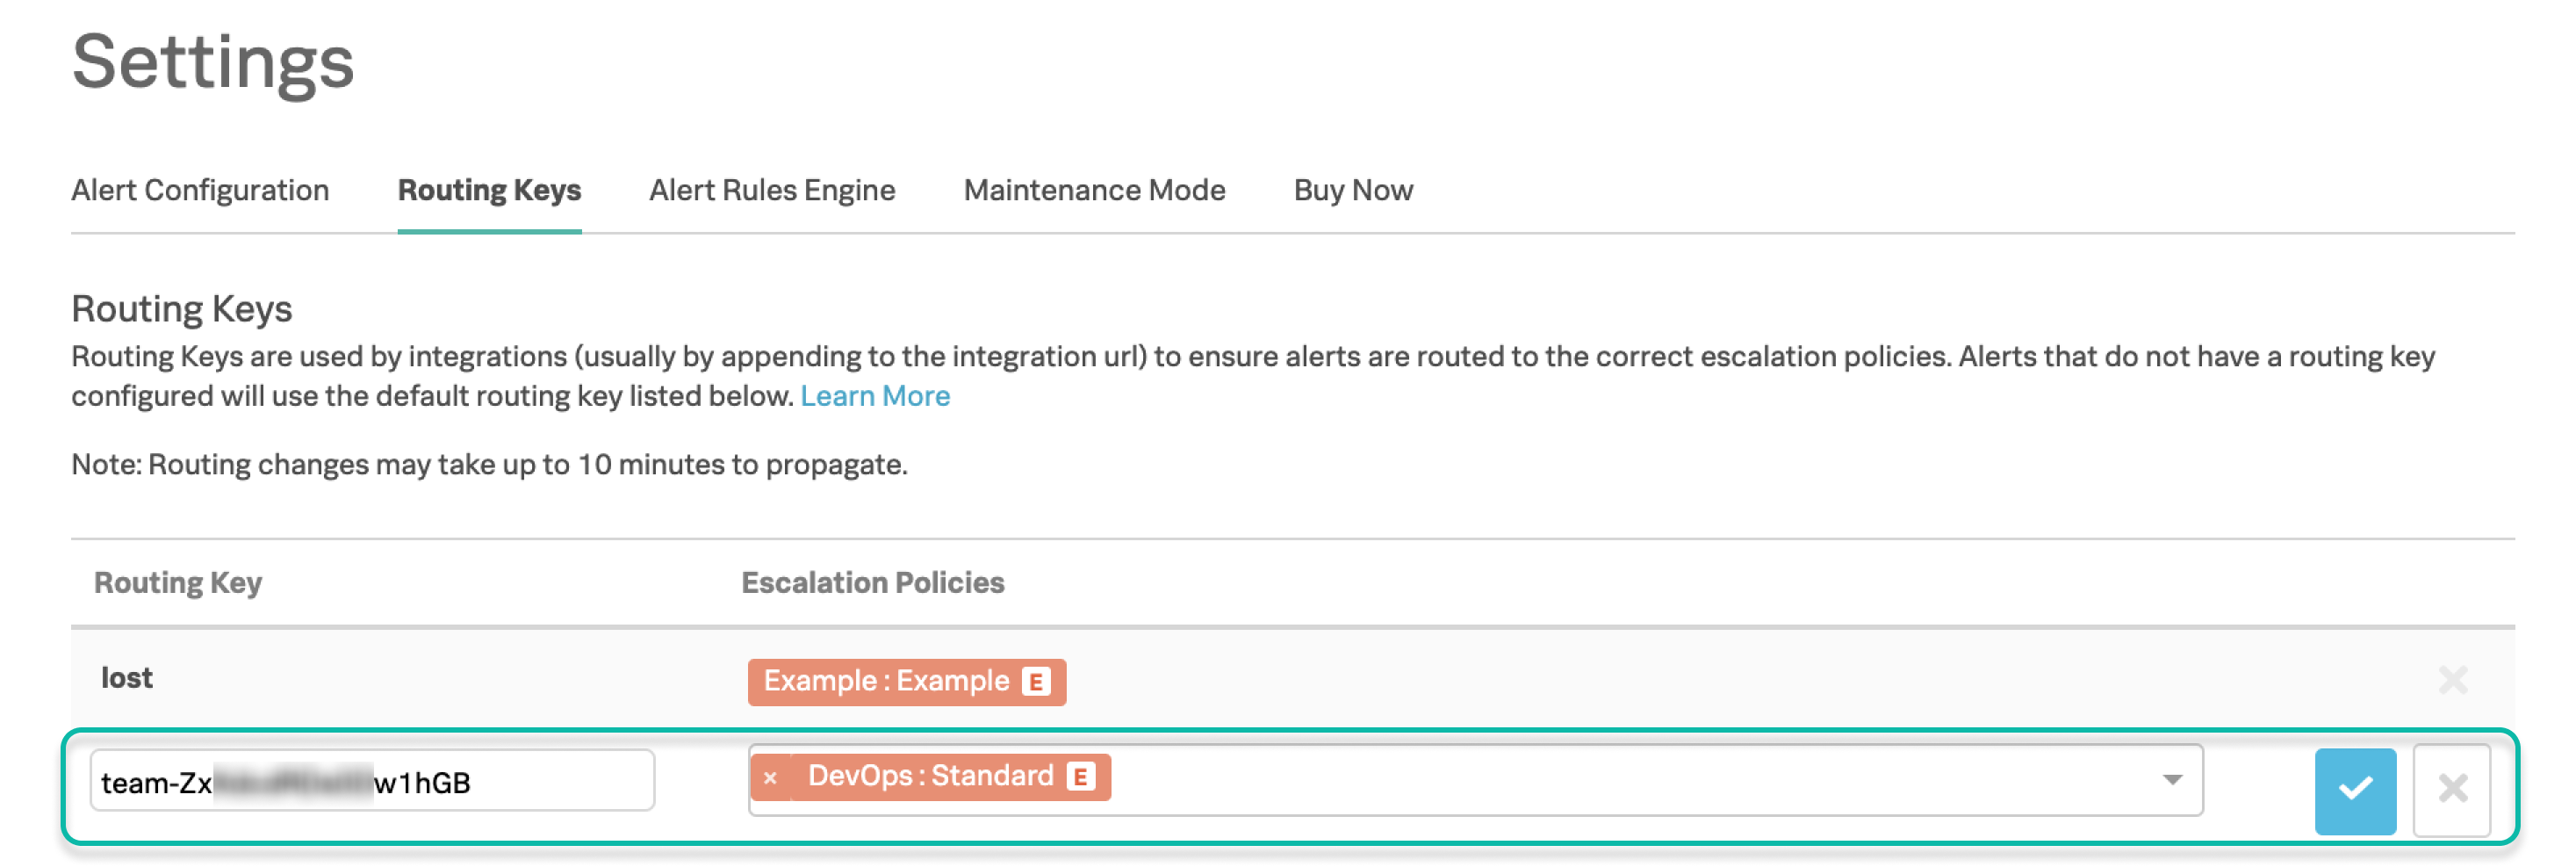The width and height of the screenshot is (2576, 867).
Task: Cancel editing with the gray X button
Action: pyautogui.click(x=2451, y=789)
